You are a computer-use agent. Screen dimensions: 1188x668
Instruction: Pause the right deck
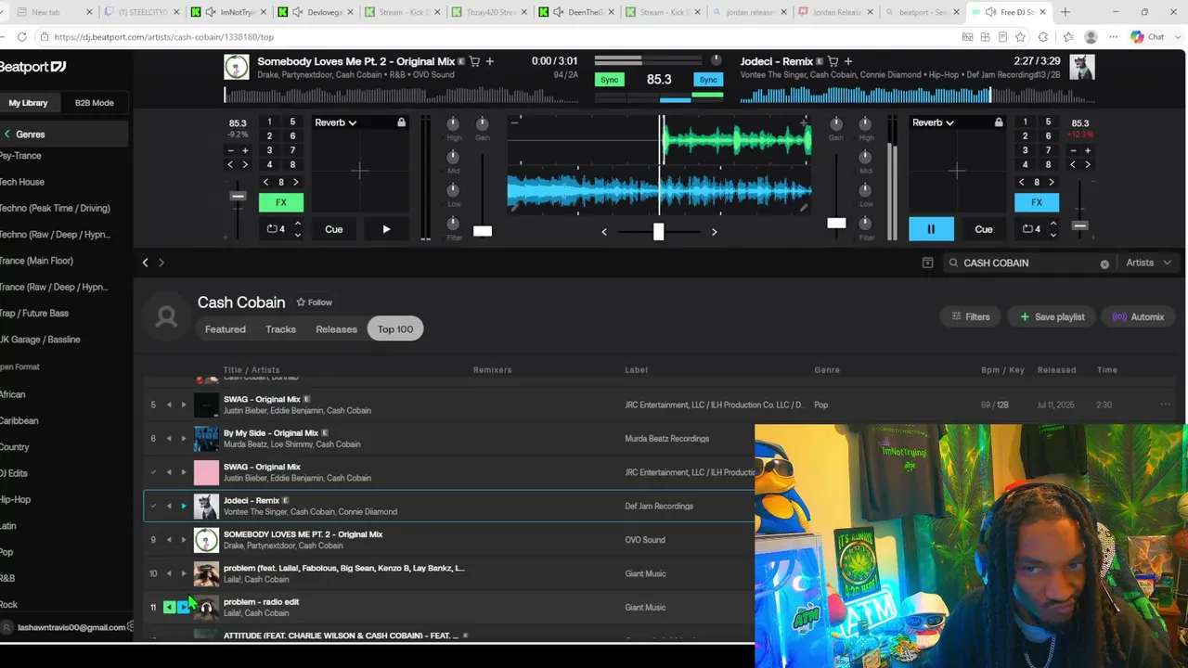[x=931, y=229]
